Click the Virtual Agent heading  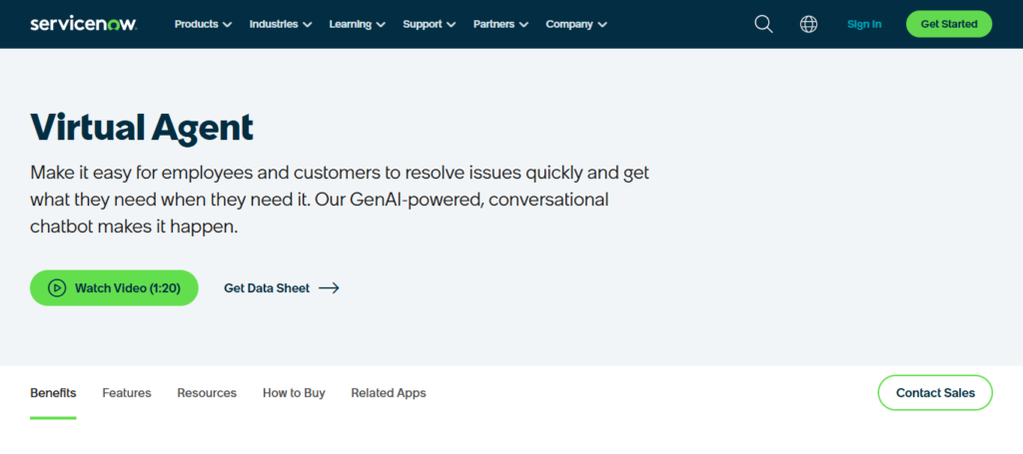pos(142,127)
